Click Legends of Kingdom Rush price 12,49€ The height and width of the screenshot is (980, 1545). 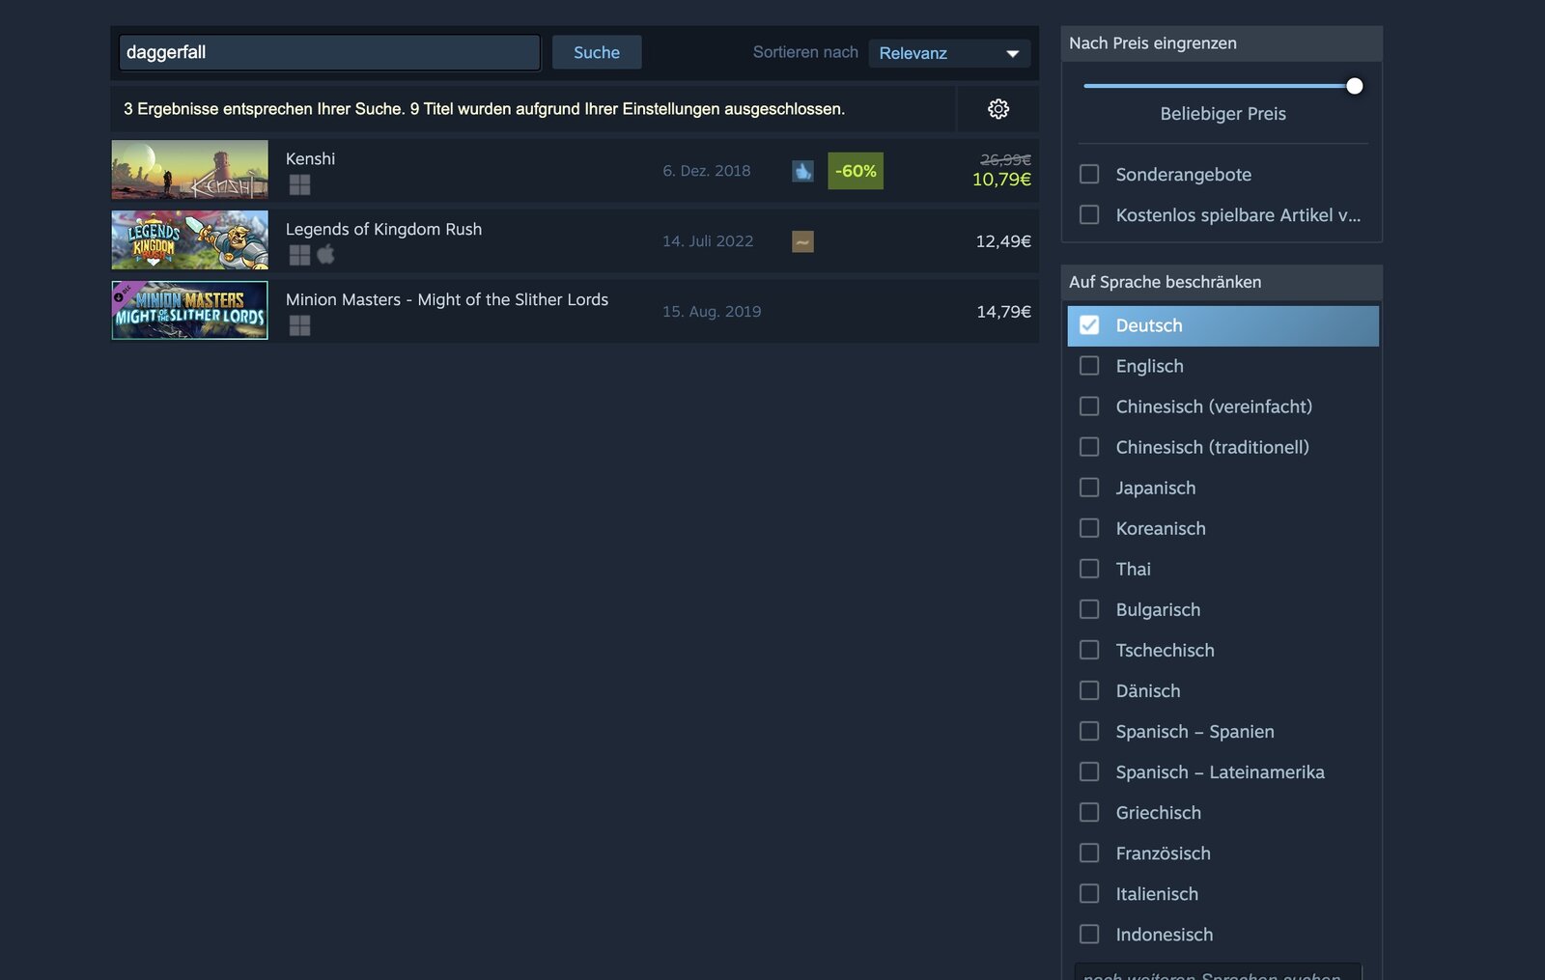point(1003,241)
